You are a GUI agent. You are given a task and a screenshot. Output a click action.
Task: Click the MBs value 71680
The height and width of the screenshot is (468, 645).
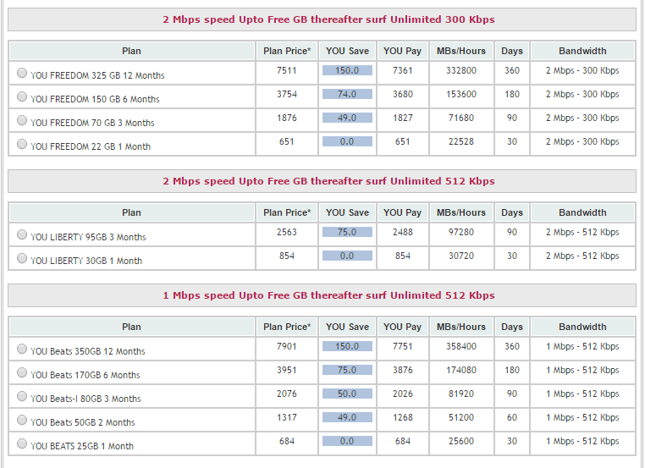(461, 118)
